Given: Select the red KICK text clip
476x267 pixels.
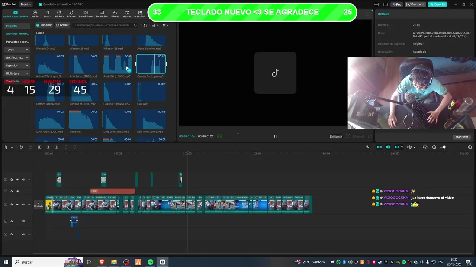Looking at the screenshot, I should [113, 191].
